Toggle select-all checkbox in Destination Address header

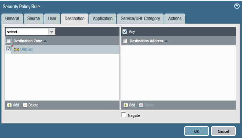(125, 41)
